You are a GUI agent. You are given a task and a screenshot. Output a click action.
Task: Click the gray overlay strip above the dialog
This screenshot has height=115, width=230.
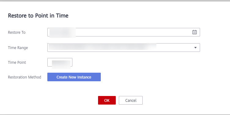click(115, 1)
